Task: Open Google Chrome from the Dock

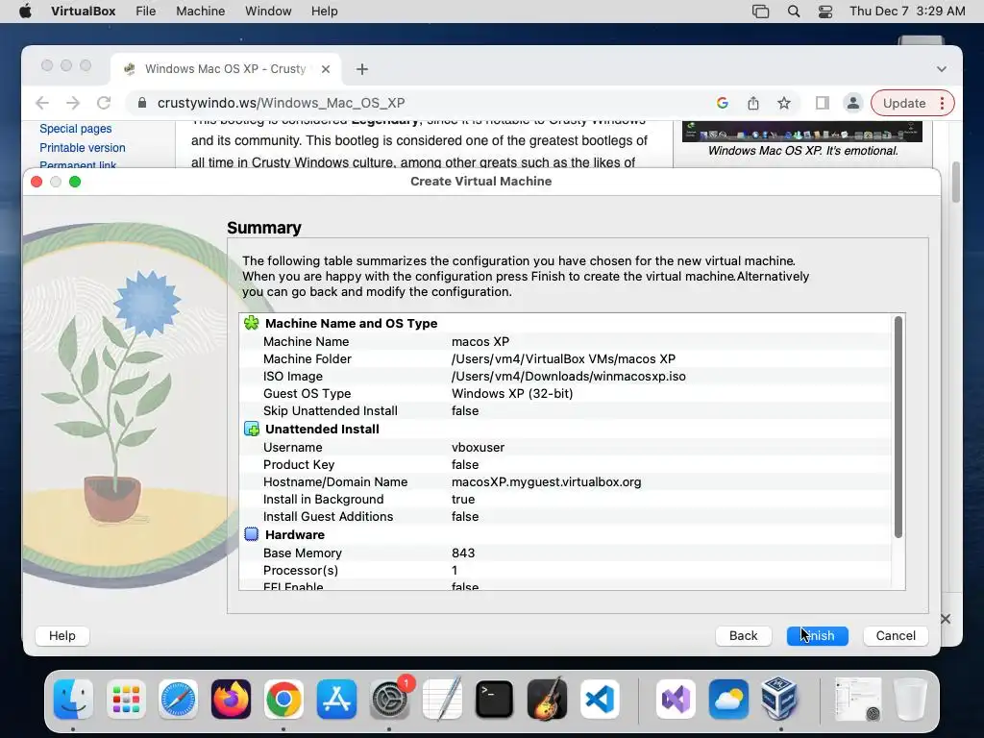Action: (283, 700)
